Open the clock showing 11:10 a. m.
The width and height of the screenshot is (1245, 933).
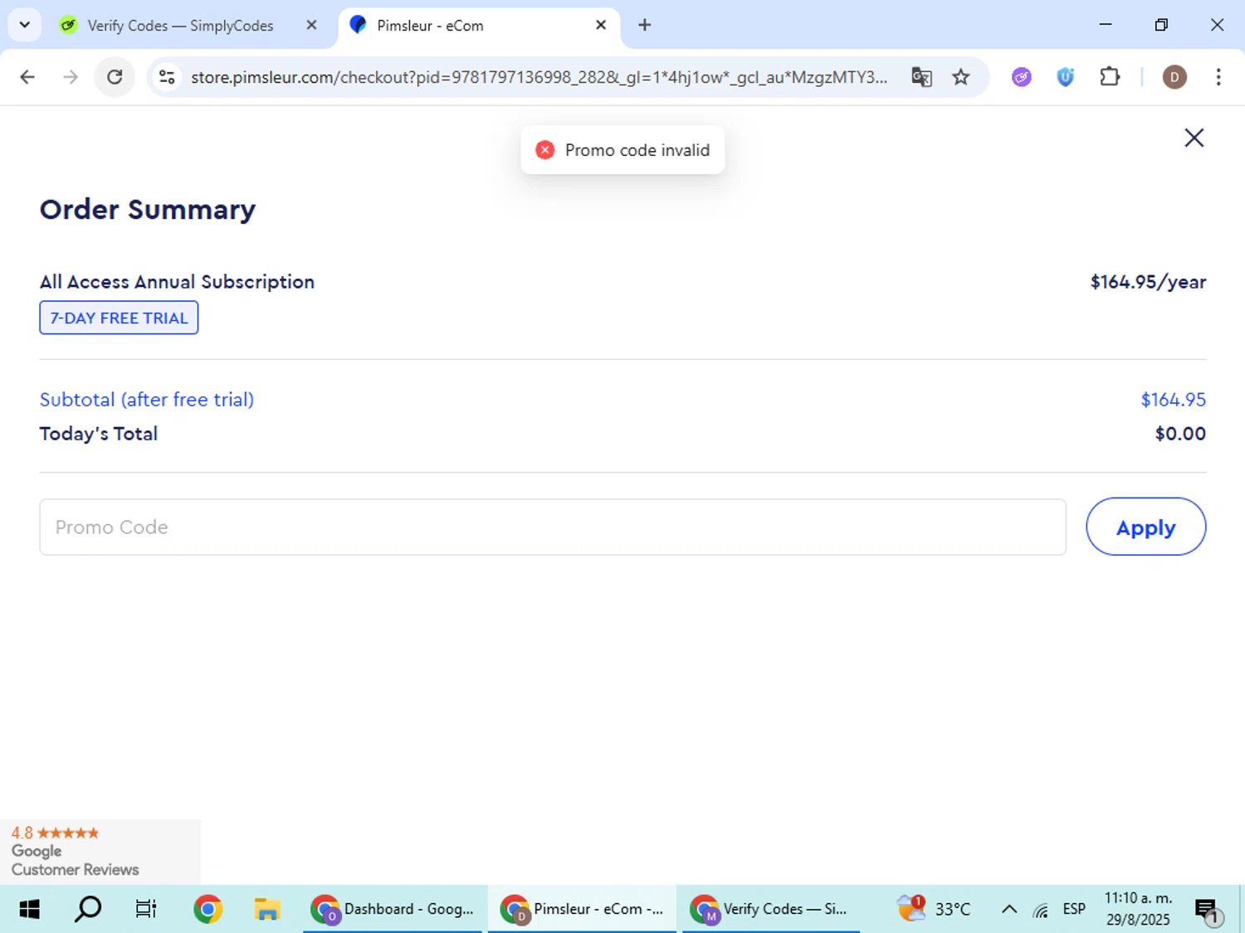tap(1138, 909)
